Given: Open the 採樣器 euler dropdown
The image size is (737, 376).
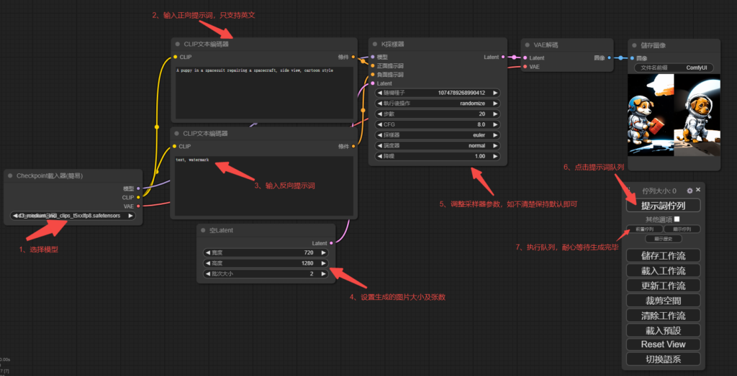Looking at the screenshot, I should coord(437,134).
